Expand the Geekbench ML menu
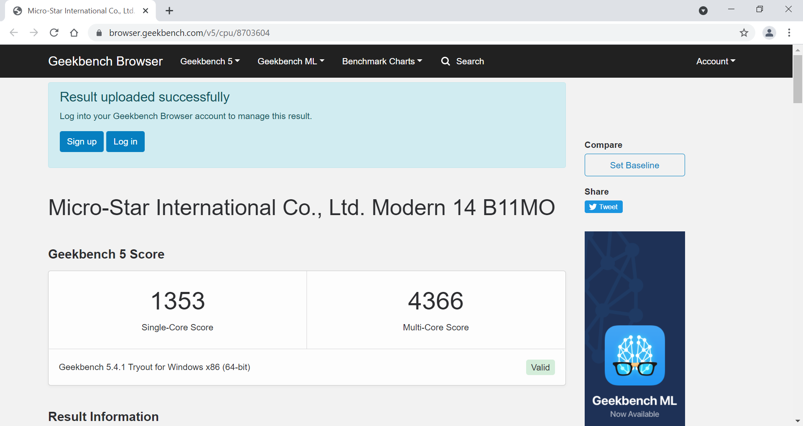Viewport: 803px width, 426px height. click(x=291, y=61)
